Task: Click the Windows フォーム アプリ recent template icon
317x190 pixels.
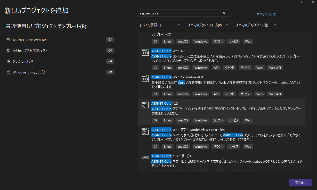Action: (9, 72)
